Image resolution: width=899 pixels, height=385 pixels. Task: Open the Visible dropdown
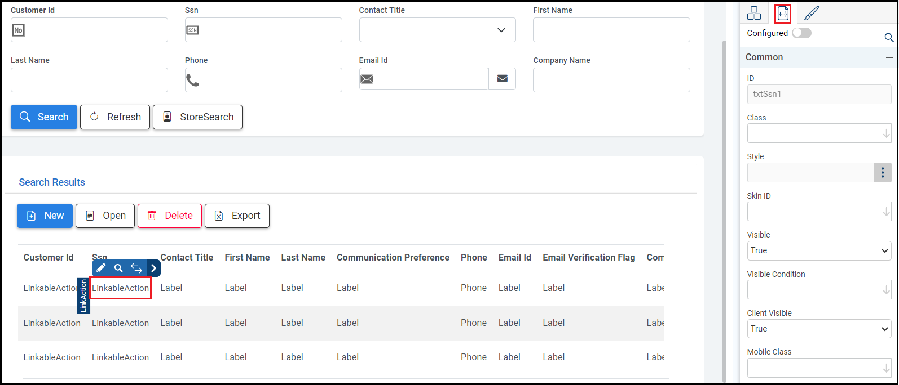819,250
